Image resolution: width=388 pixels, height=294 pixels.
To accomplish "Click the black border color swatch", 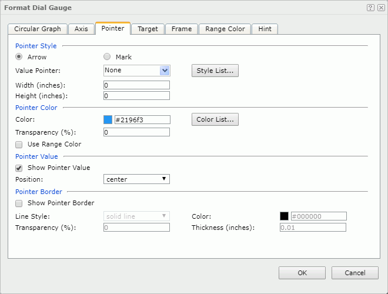I will [x=285, y=216].
